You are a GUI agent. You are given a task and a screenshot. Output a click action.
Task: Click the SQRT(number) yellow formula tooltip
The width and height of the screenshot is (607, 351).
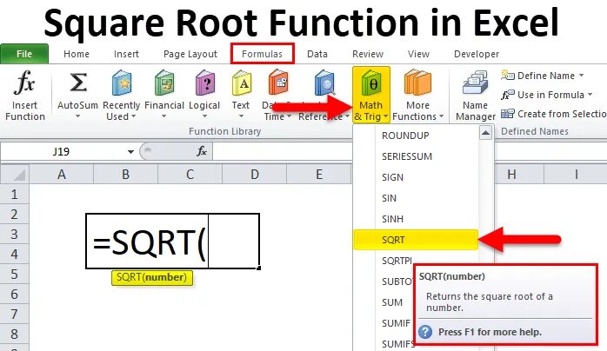pos(151,277)
